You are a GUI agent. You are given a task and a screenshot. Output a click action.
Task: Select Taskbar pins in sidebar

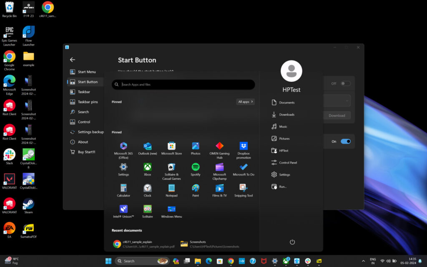click(x=88, y=102)
